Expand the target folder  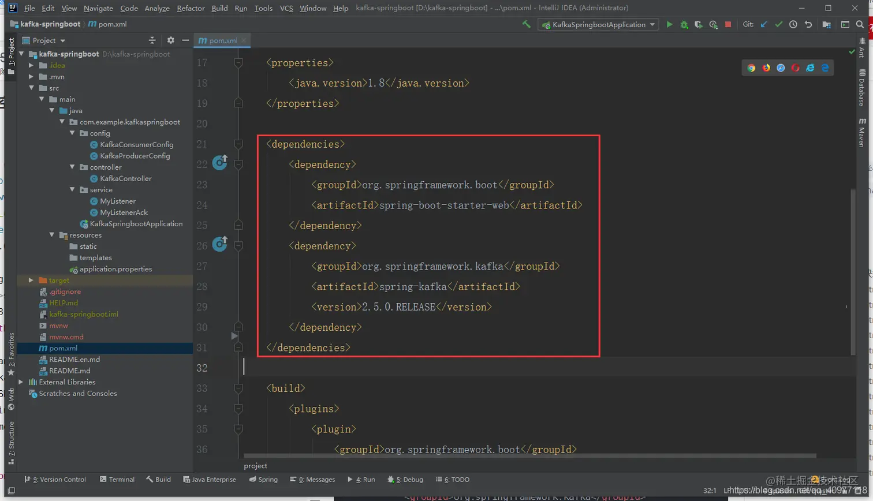(x=31, y=281)
